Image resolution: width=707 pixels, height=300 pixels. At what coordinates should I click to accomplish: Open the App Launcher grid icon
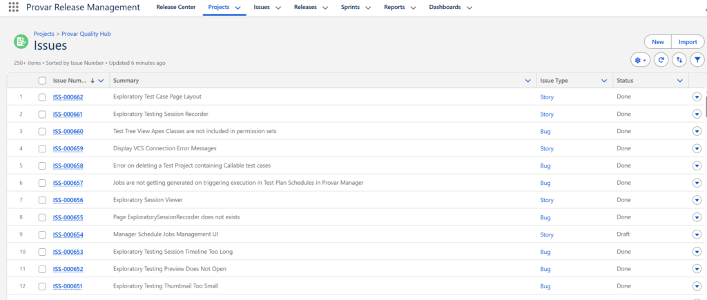pyautogui.click(x=13, y=8)
